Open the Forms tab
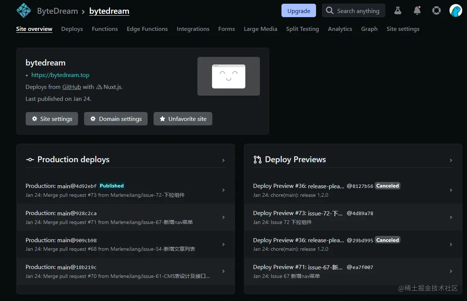Image resolution: width=467 pixels, height=301 pixels. 226,29
